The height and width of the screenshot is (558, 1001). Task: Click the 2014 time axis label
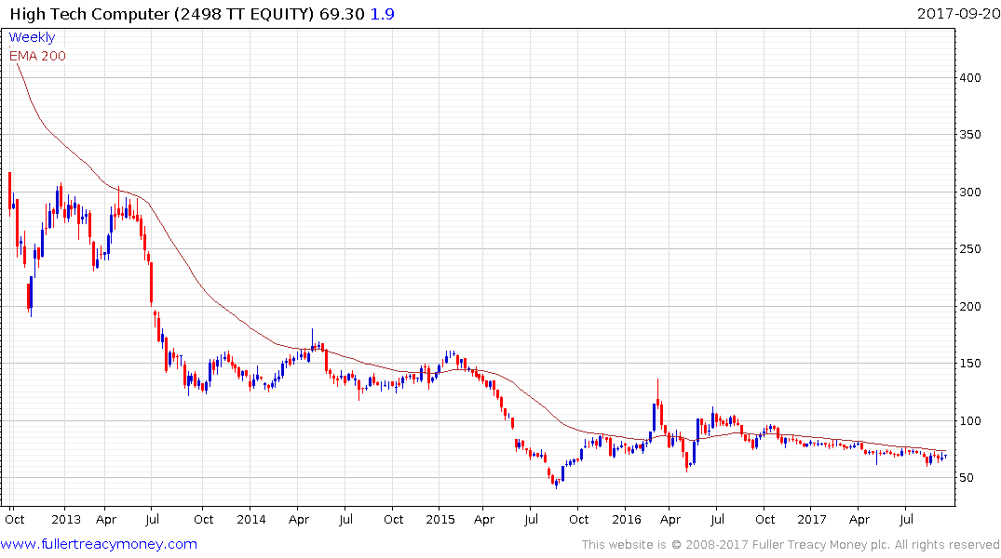click(x=250, y=519)
